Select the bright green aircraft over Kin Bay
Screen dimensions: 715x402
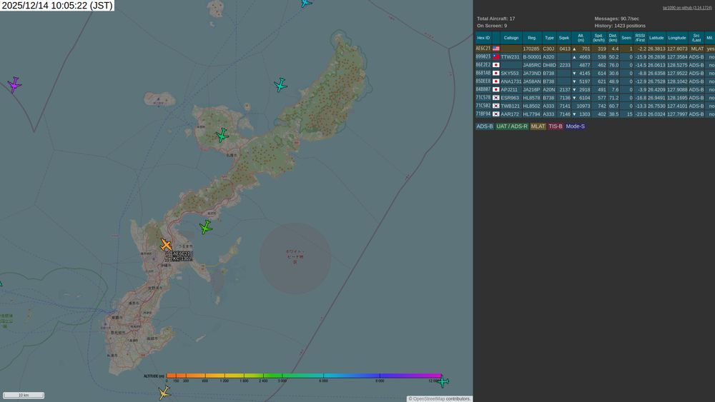206,227
